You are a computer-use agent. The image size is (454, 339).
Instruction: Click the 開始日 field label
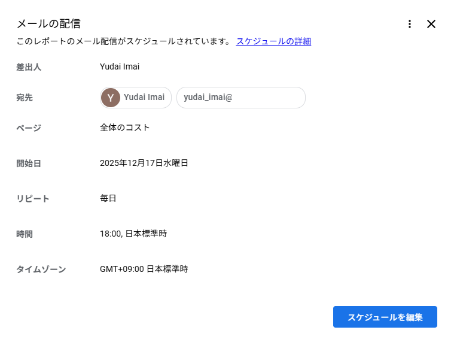(29, 163)
